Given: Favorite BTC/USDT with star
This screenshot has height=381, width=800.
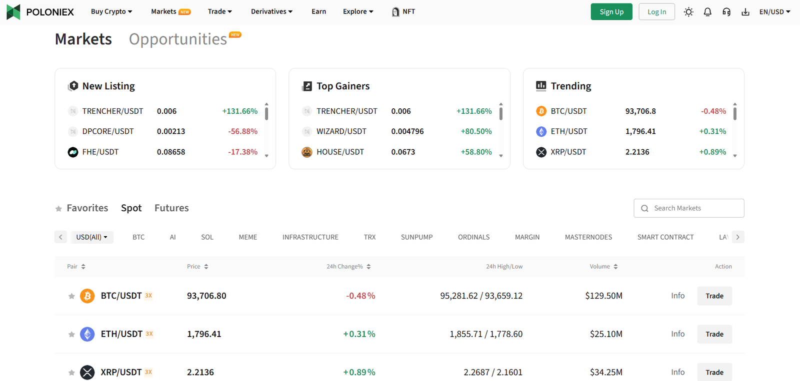Looking at the screenshot, I should coord(71,296).
